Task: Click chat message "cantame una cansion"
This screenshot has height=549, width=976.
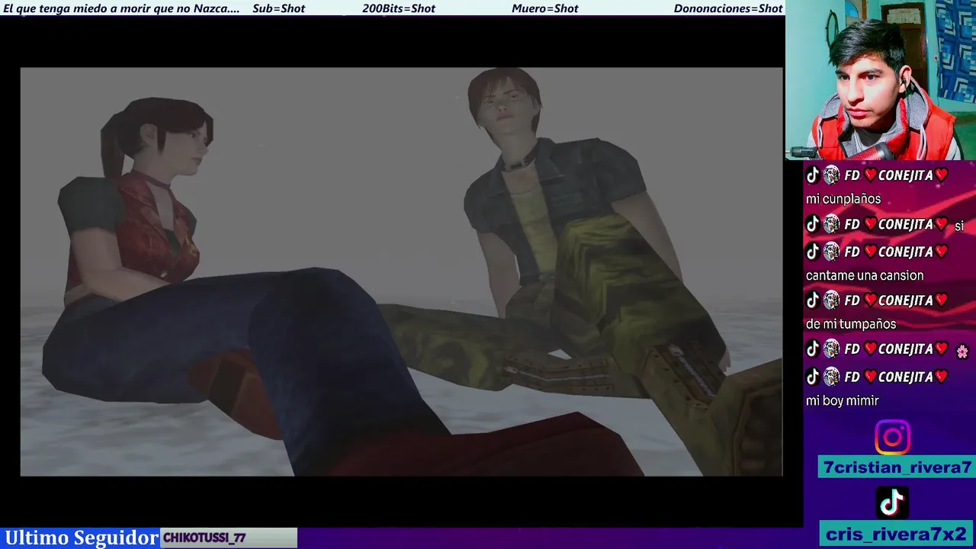Action: pos(865,275)
